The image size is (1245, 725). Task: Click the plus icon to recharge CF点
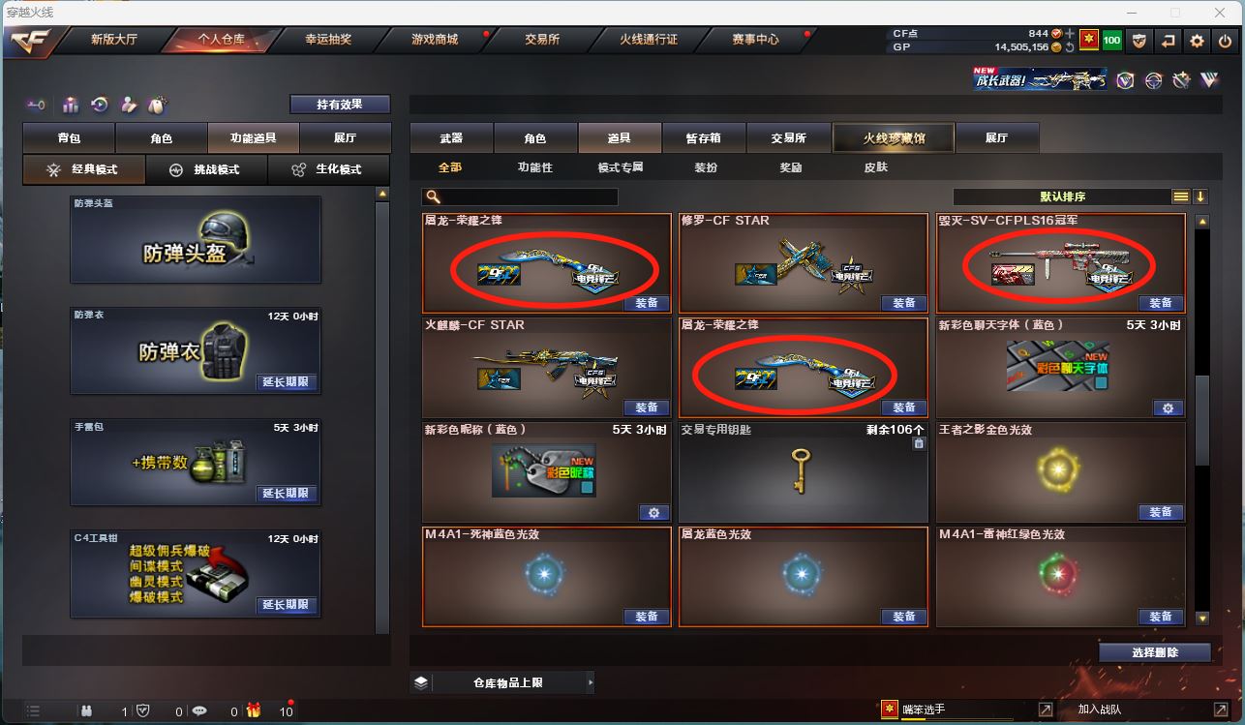pos(1070,33)
